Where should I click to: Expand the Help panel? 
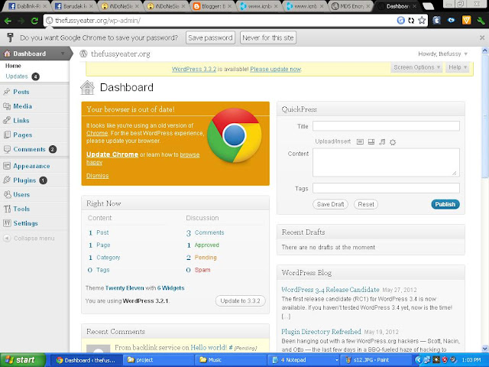(458, 67)
